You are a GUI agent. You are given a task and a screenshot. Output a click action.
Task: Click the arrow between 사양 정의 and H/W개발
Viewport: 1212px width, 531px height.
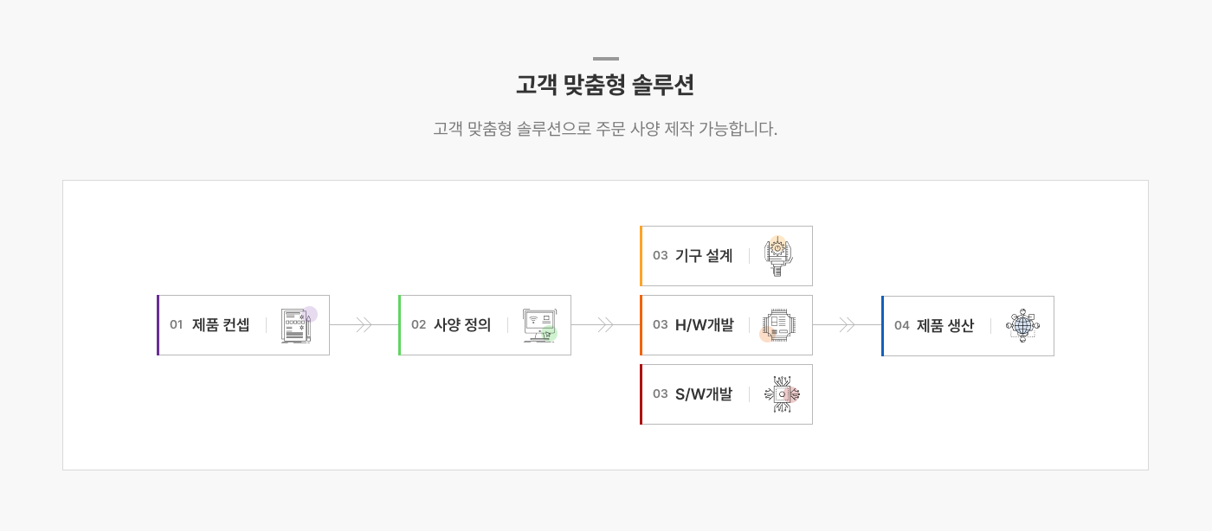(605, 325)
